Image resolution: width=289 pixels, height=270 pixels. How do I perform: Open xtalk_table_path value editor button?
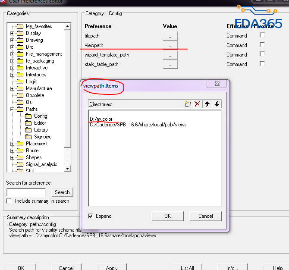170,64
